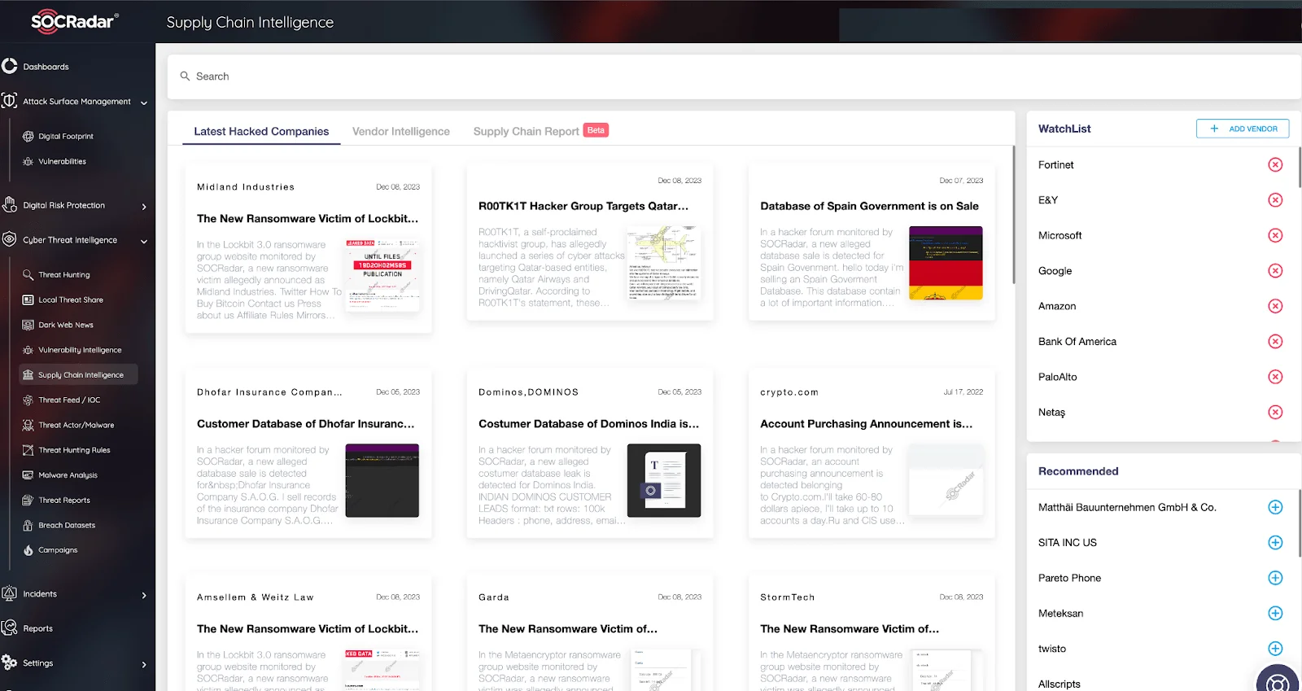Screen dimensions: 1302x691
Task: Click the Settings gears icon
Action: [10, 663]
